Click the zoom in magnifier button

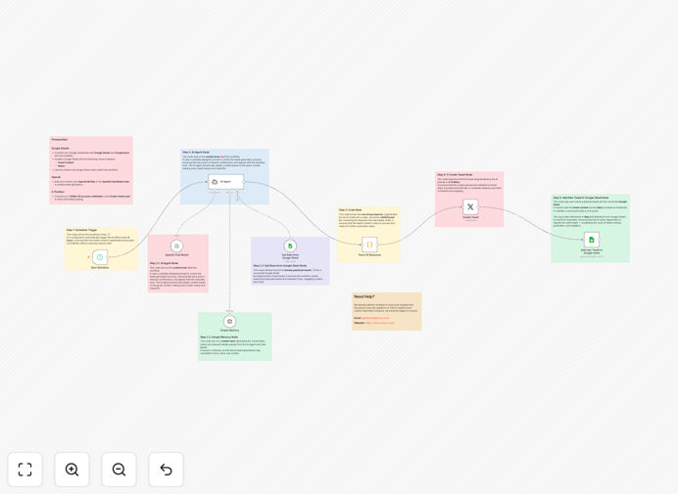tap(72, 470)
